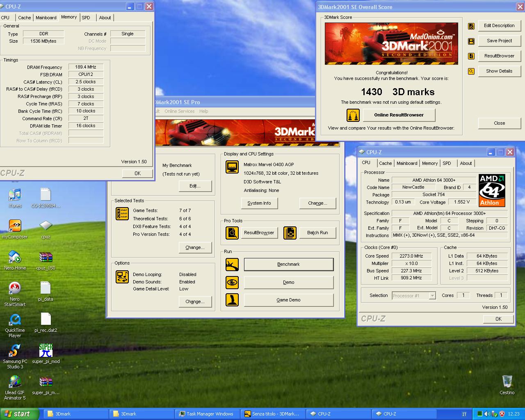Click Game Demo button
This screenshot has width=525, height=420.
[289, 300]
